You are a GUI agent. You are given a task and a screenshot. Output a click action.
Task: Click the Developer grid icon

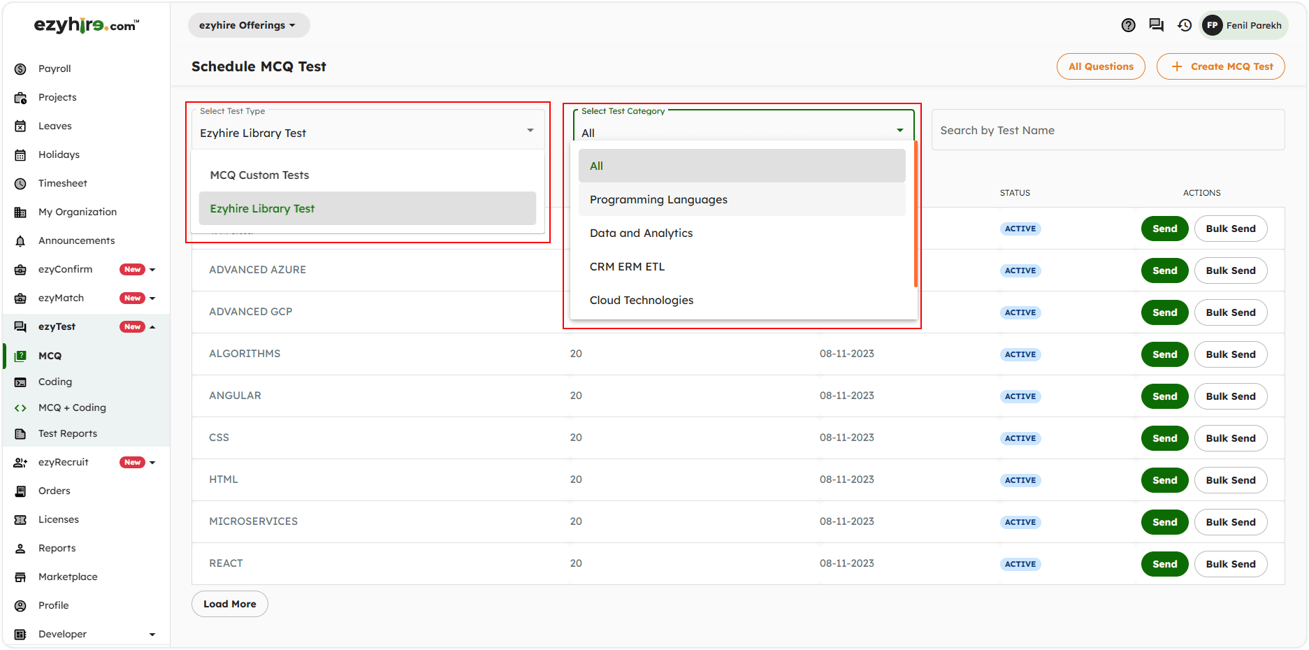point(20,634)
